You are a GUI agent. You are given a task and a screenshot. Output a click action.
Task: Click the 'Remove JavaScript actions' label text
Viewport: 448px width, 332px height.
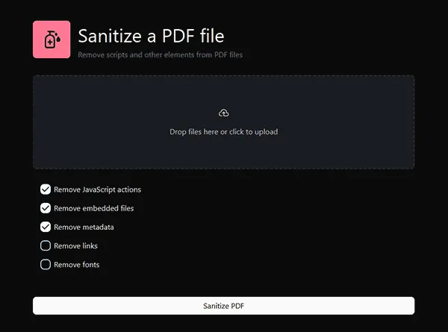(97, 190)
